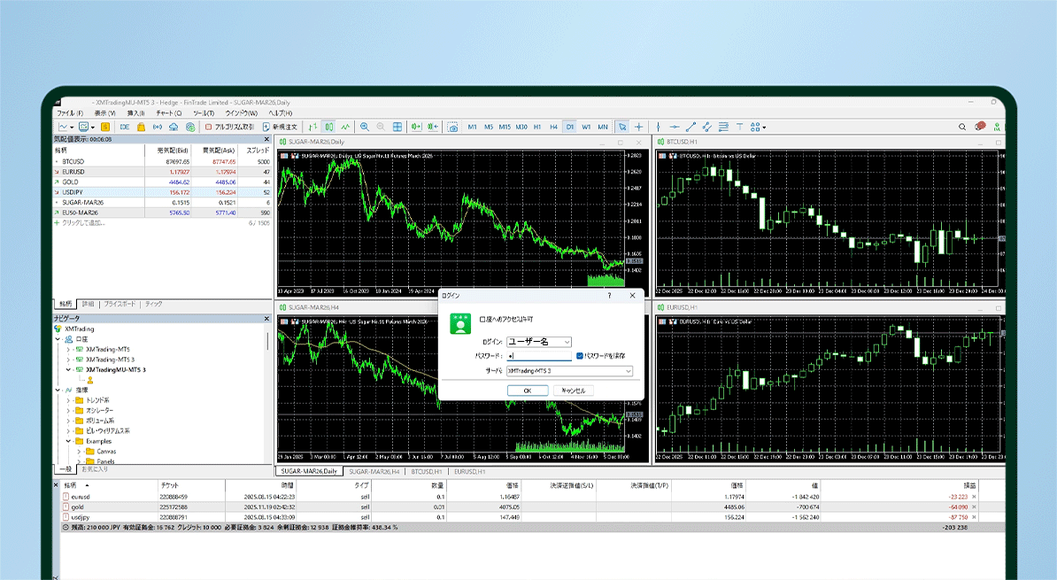Switch timeframe to H4
1057x580 pixels.
(x=553, y=127)
